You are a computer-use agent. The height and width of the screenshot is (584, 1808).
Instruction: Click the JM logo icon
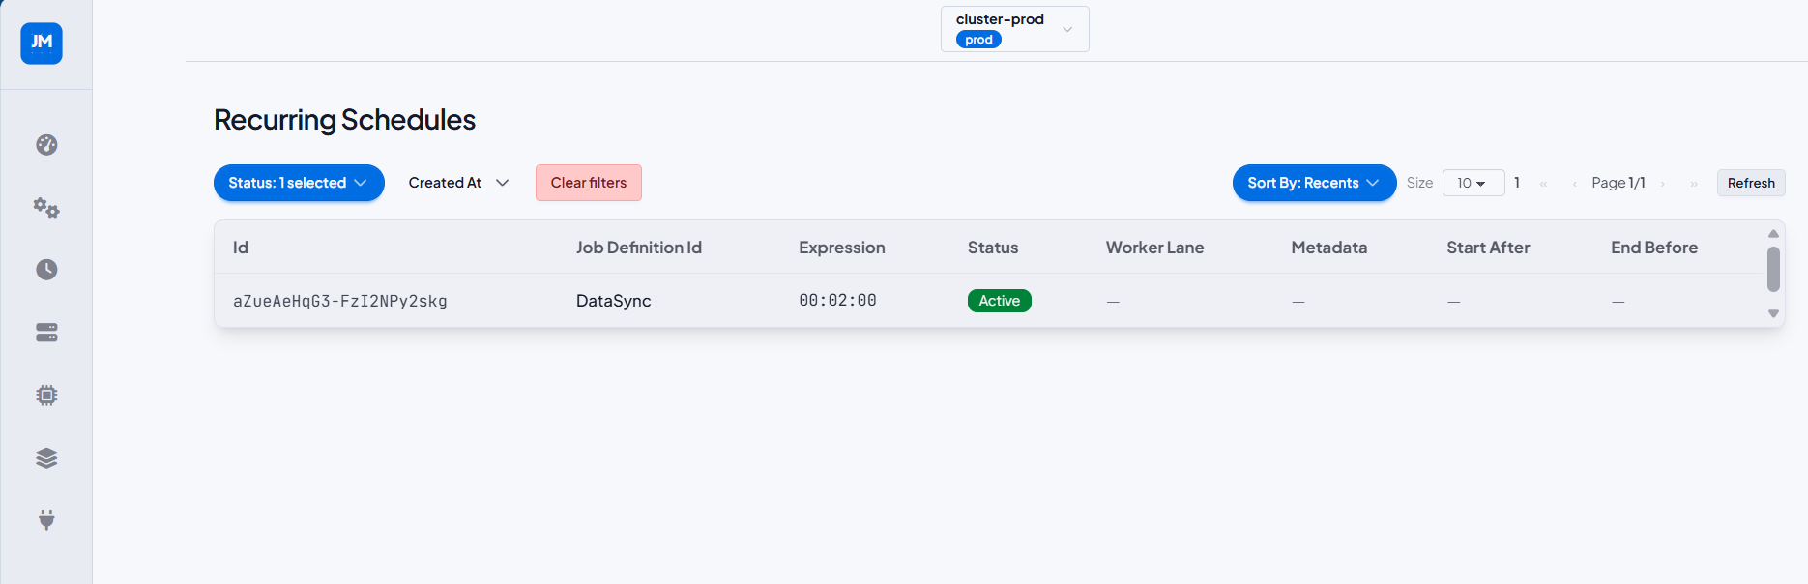(42, 44)
